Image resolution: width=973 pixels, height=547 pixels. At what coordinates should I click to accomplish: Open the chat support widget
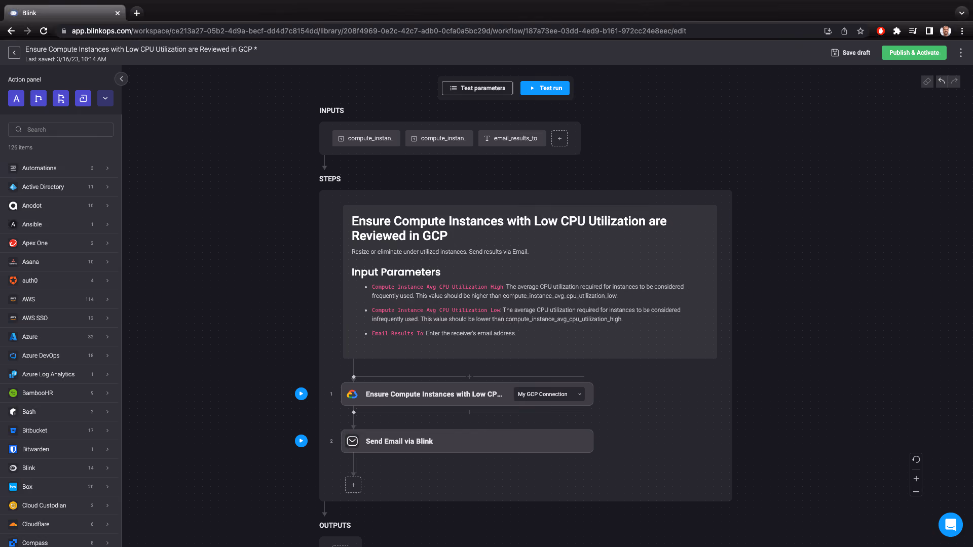pos(951,524)
